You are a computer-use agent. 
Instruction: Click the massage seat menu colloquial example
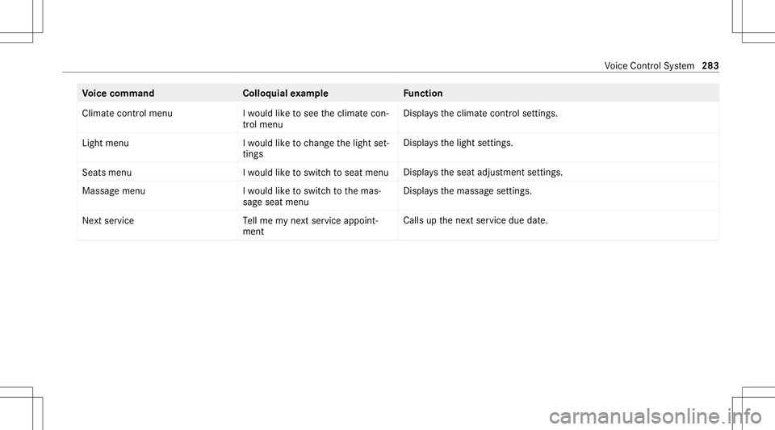[x=312, y=197]
